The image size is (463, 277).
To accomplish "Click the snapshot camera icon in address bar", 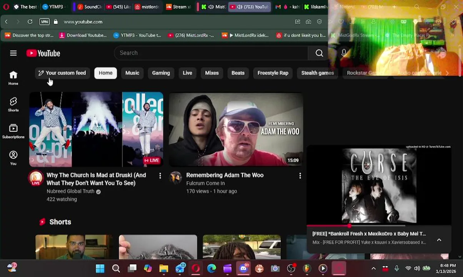I will [x=308, y=22].
